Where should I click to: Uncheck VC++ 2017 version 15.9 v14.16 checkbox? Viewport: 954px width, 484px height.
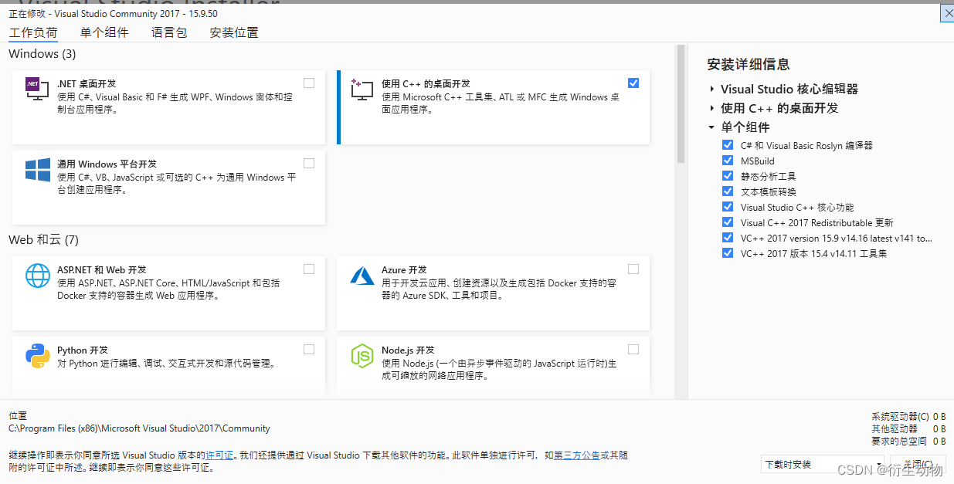727,238
